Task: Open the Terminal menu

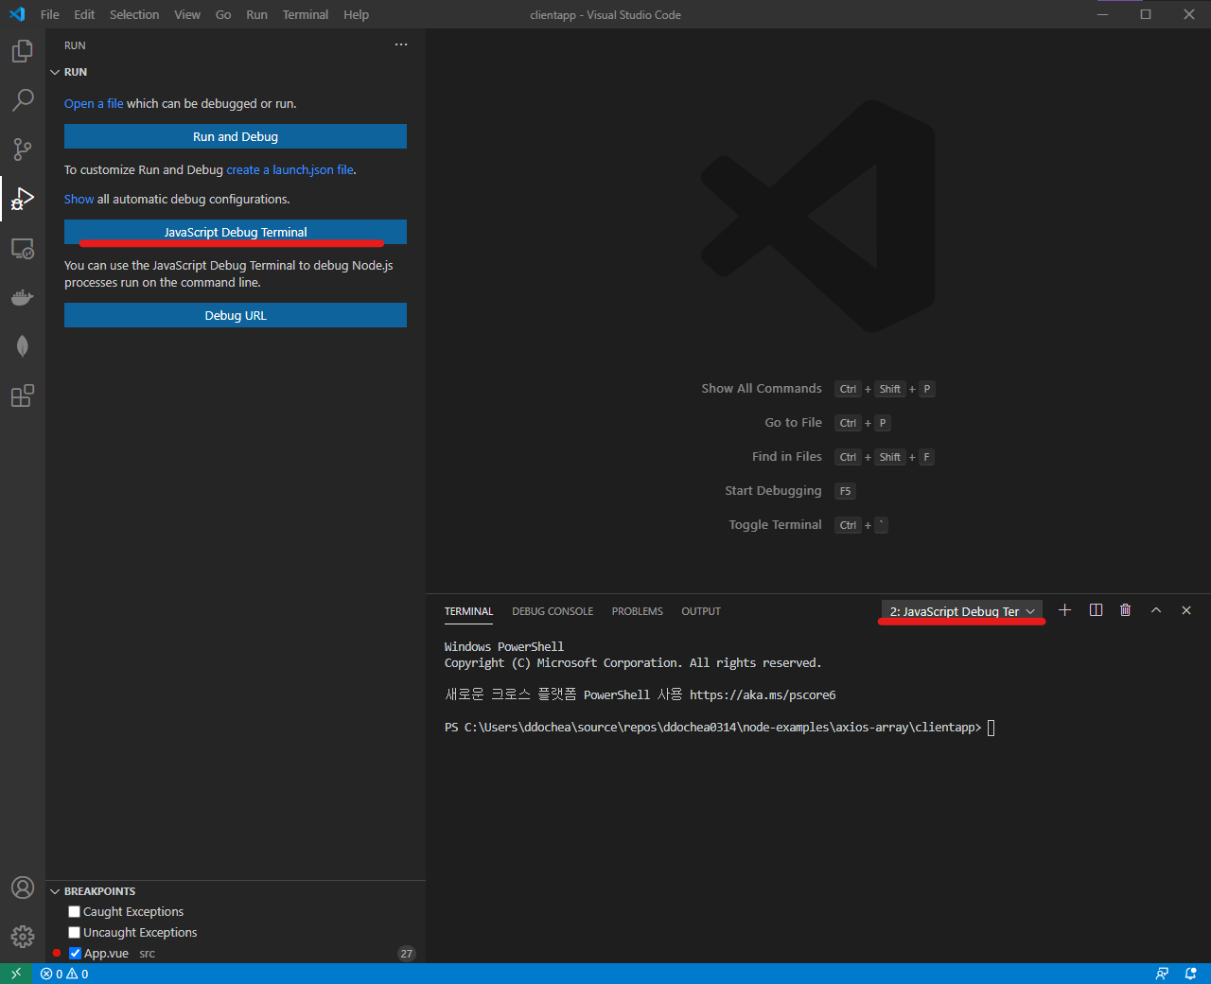Action: coord(306,14)
